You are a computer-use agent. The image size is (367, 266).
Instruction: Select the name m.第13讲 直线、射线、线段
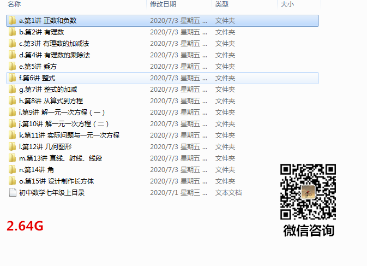click(61, 158)
